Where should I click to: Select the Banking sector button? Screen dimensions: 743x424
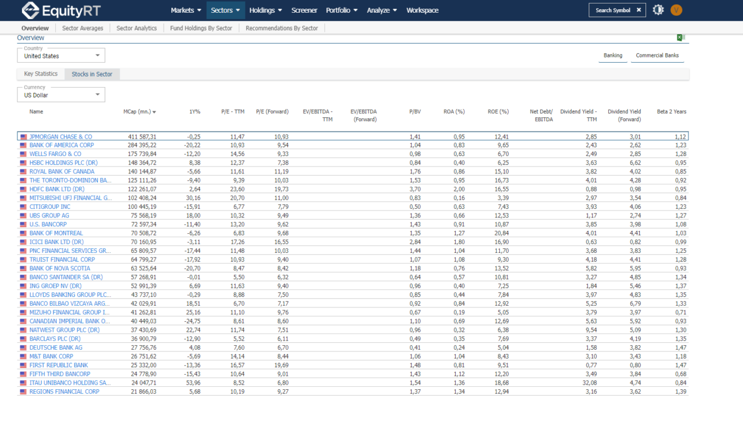tap(612, 56)
